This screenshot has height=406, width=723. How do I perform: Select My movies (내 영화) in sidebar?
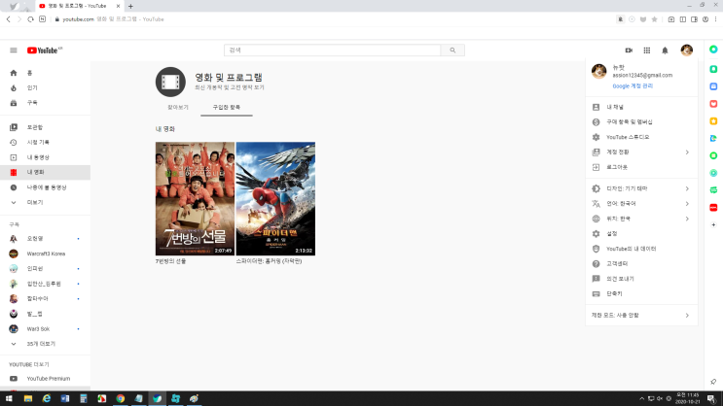click(x=45, y=172)
